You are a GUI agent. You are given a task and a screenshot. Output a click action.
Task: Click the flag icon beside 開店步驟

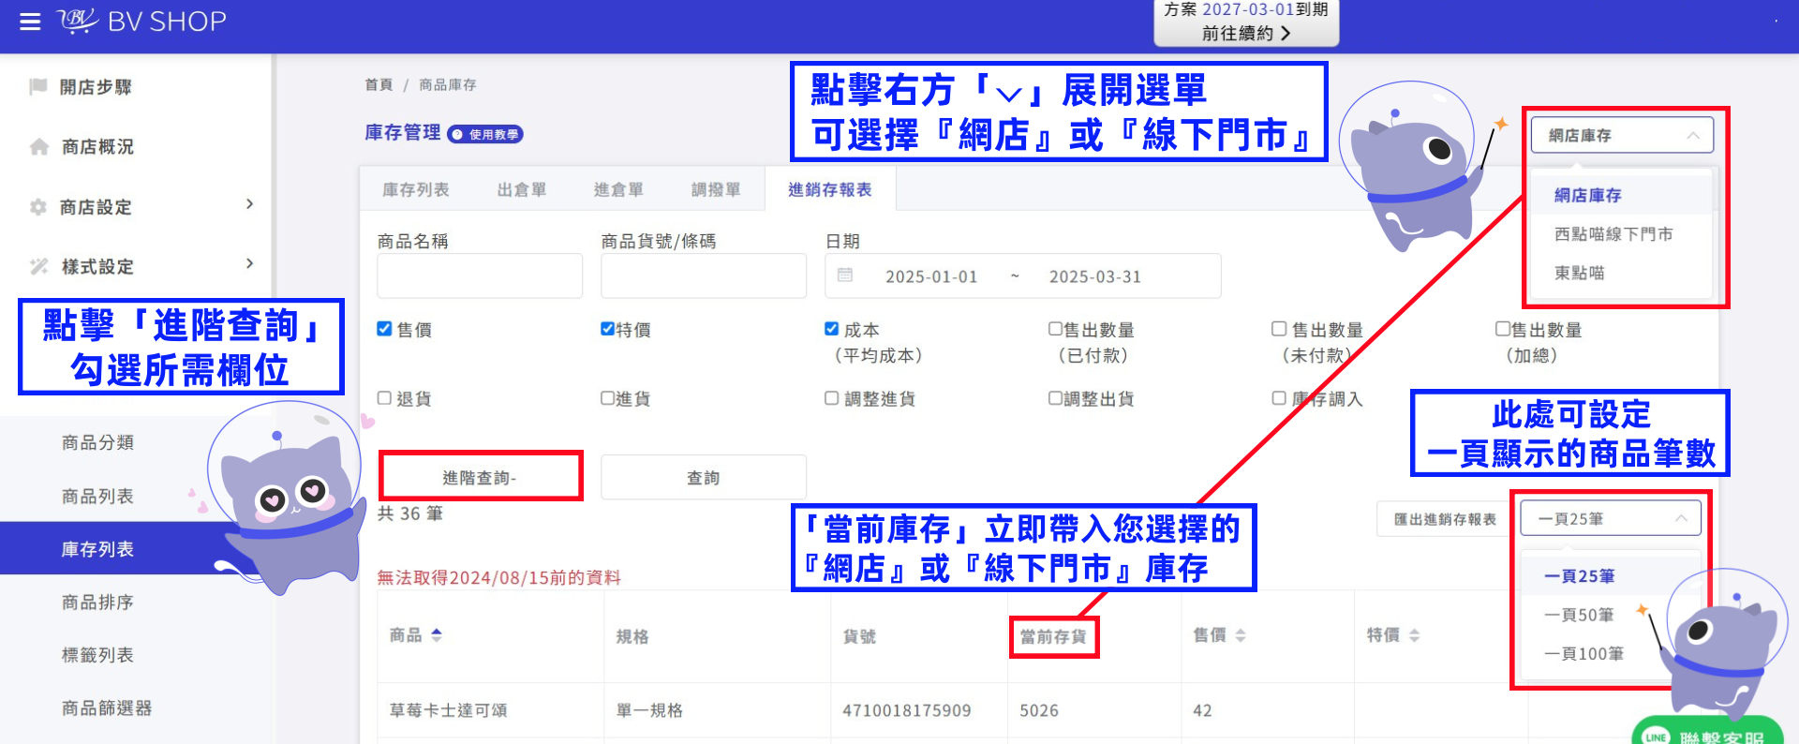pyautogui.click(x=38, y=87)
